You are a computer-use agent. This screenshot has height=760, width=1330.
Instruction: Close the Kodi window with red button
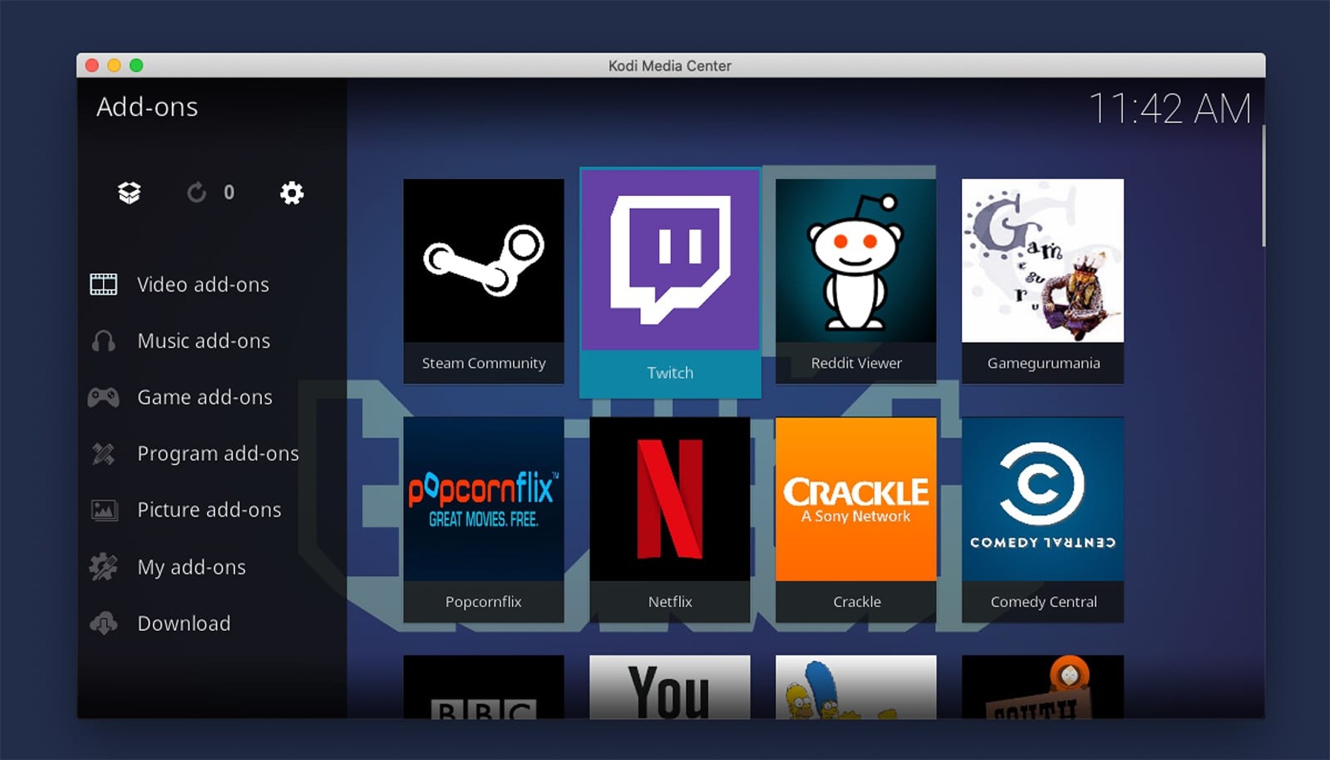pos(92,65)
